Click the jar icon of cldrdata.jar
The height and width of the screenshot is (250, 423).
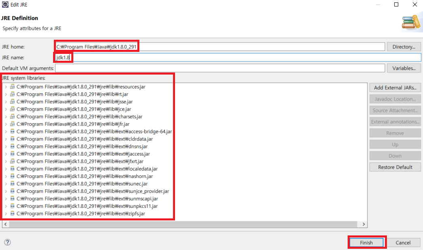pyautogui.click(x=13, y=139)
